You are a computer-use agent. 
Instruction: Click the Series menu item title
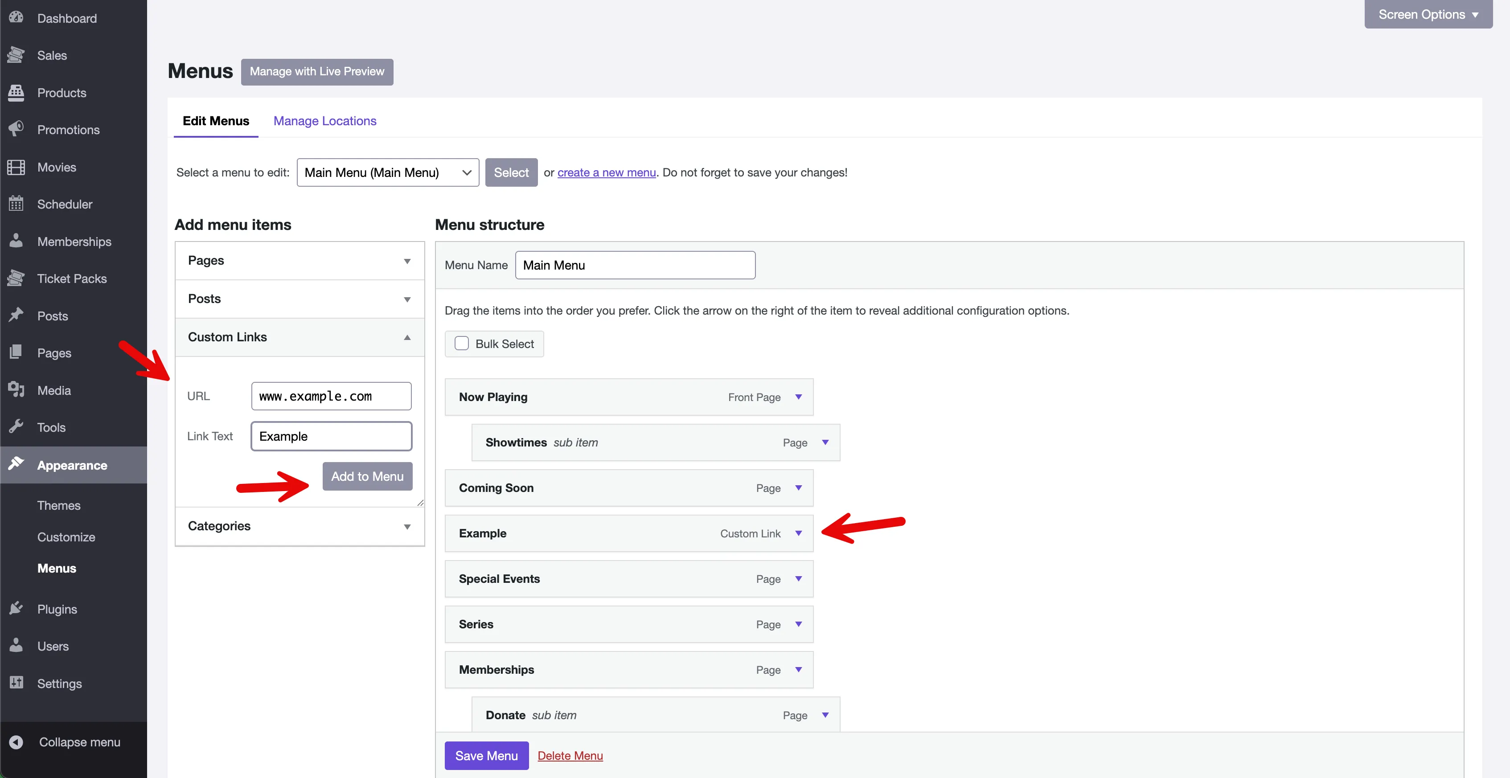(x=476, y=624)
